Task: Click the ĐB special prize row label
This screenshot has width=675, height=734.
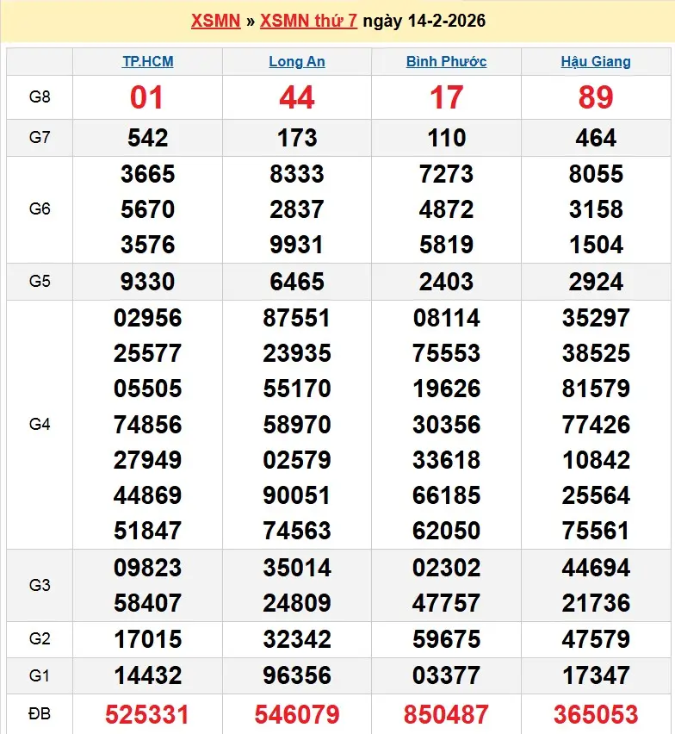Action: pos(40,713)
